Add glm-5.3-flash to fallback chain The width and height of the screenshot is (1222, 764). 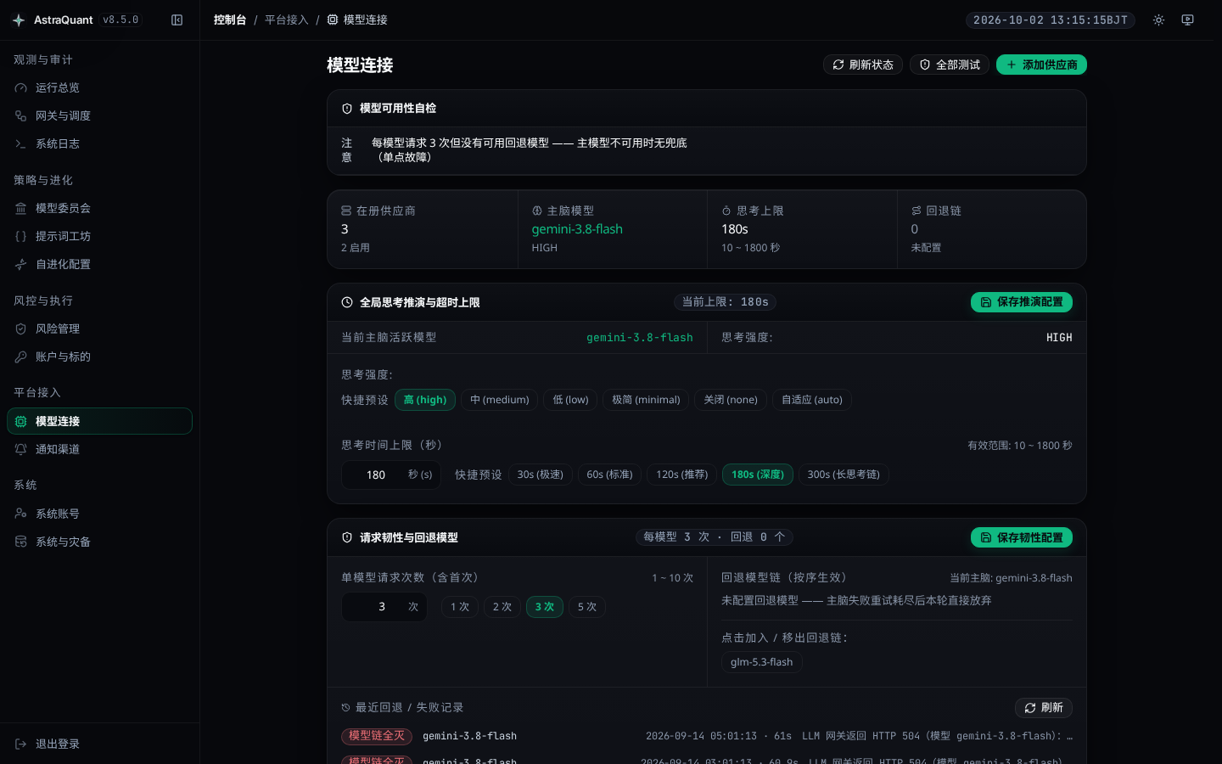(761, 662)
